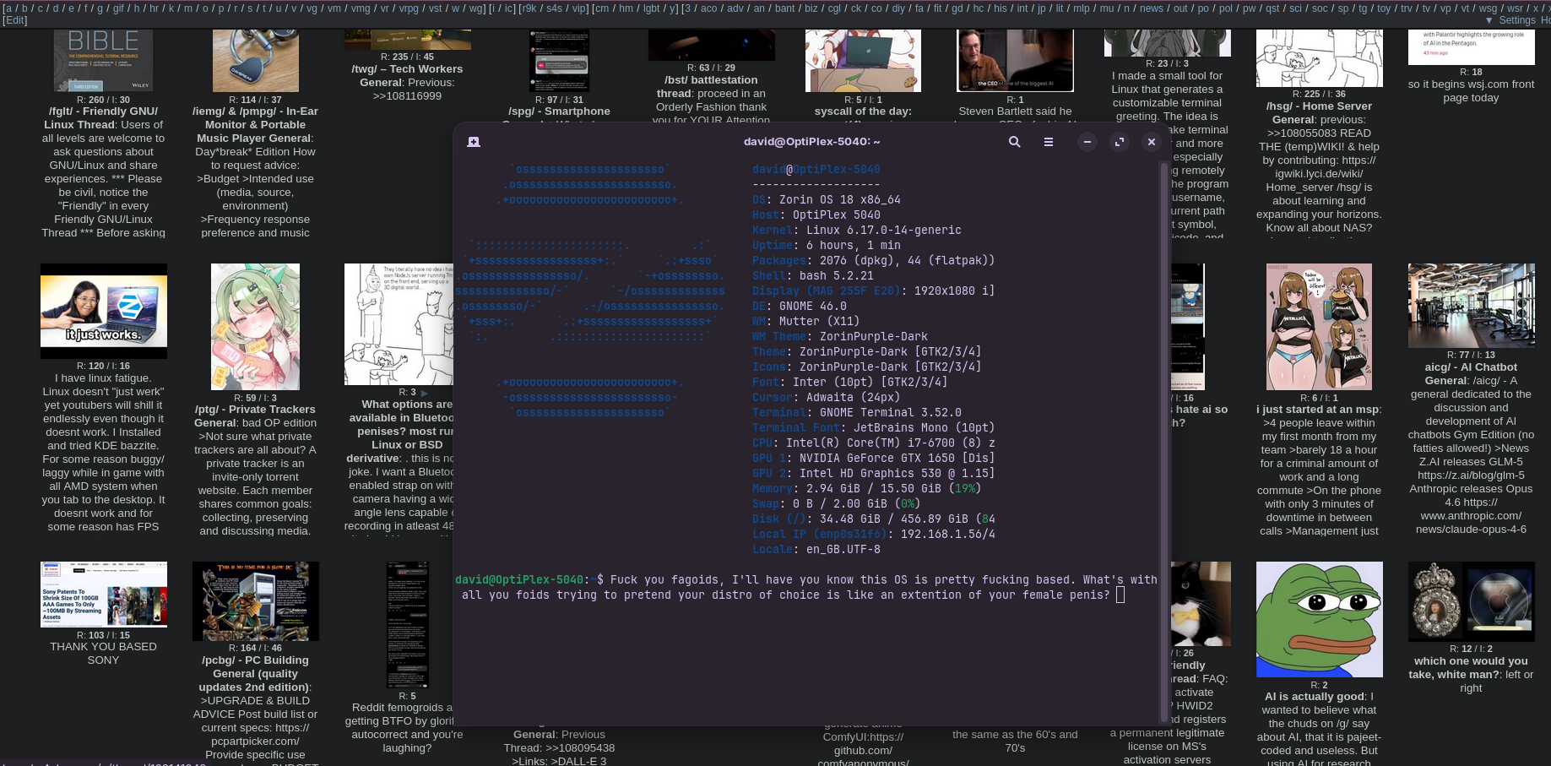Click the wsj.com front page thumbnail
This screenshot has height=766, width=1551.
(1472, 47)
